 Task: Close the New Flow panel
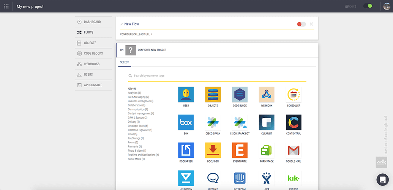(x=311, y=24)
